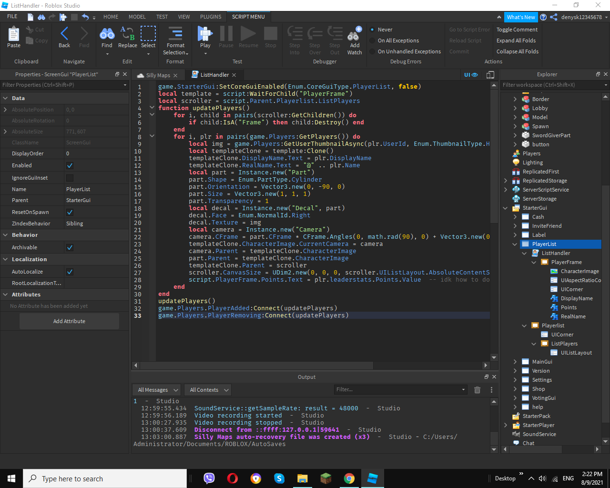
Task: Collapse the StarterGui tree node
Action: point(505,208)
